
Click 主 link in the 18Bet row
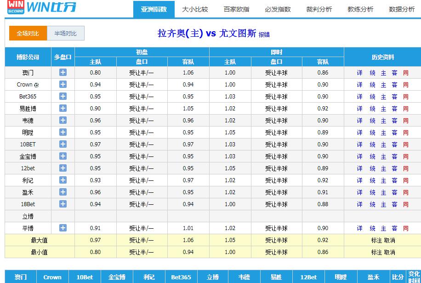(383, 204)
